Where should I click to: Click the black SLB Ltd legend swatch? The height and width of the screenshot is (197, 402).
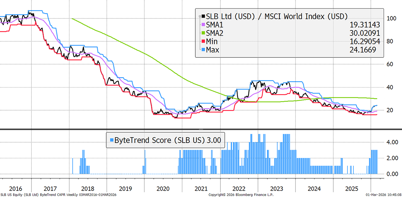point(203,16)
